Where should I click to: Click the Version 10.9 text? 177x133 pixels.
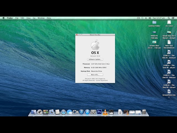click(x=95, y=56)
